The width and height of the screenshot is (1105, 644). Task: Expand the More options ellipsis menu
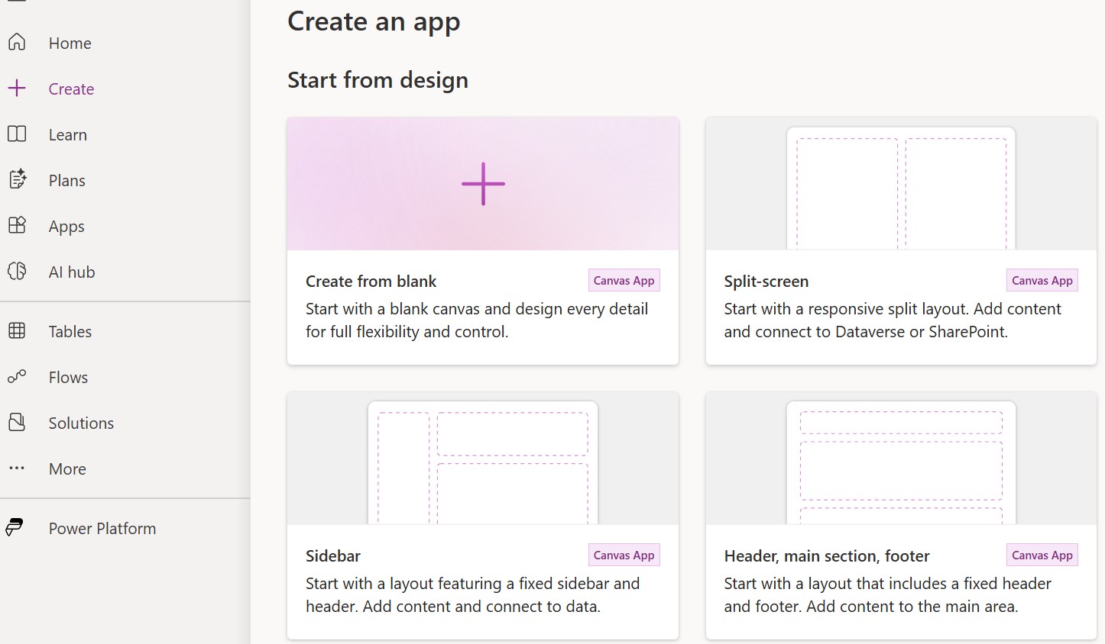pos(17,469)
